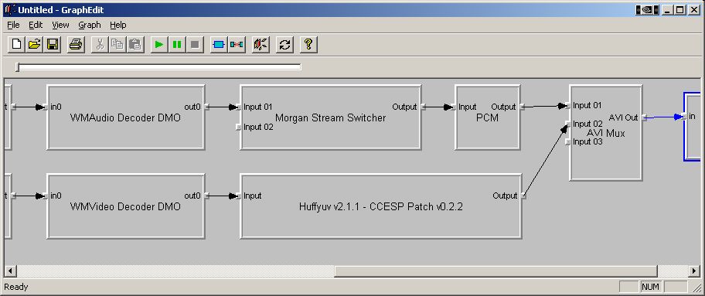
Task: Click the Disconnect filters toolbar icon
Action: pyautogui.click(x=237, y=45)
